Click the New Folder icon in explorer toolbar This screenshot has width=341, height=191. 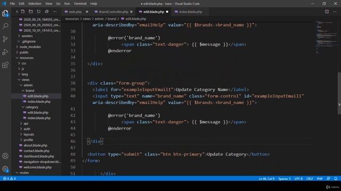tap(31, 12)
